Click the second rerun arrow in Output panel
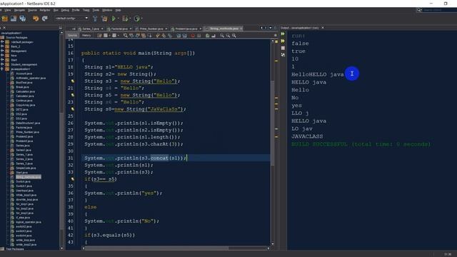 click(x=283, y=41)
